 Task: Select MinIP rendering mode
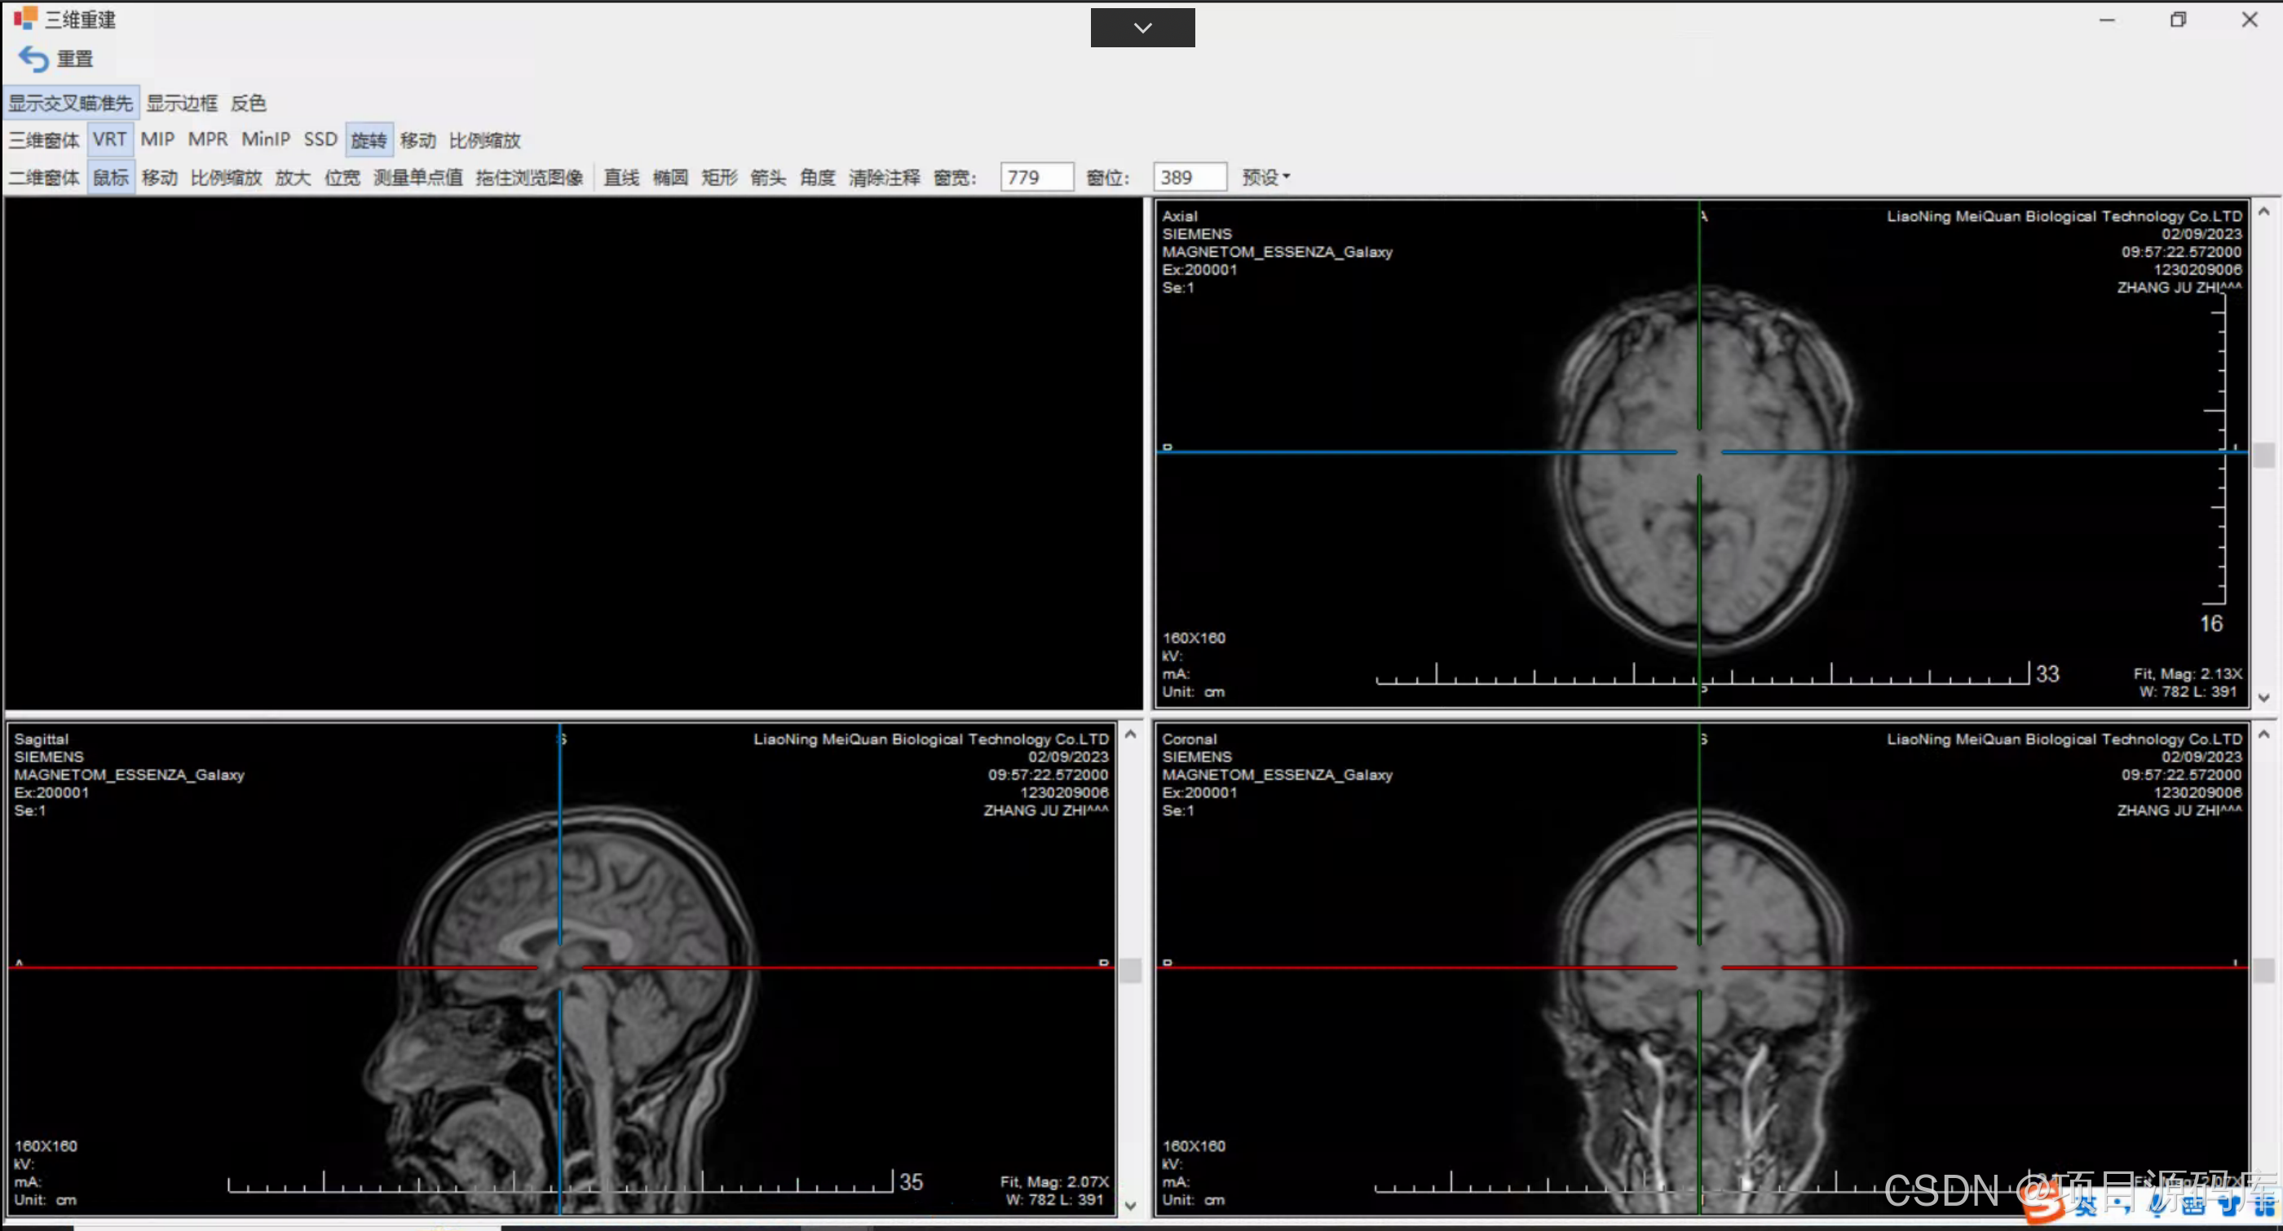(x=265, y=139)
